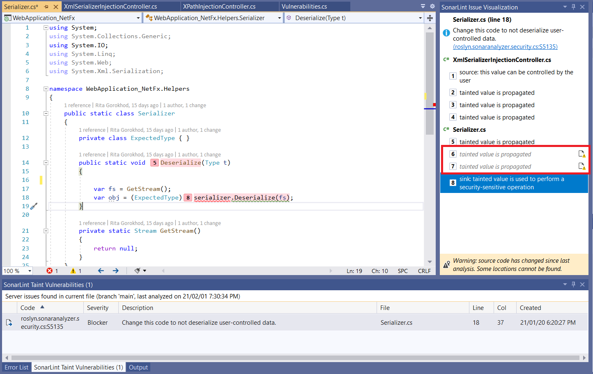593x374 pixels.
Task: Select the S5135 Blocker vulnerability row
Action: point(295,323)
